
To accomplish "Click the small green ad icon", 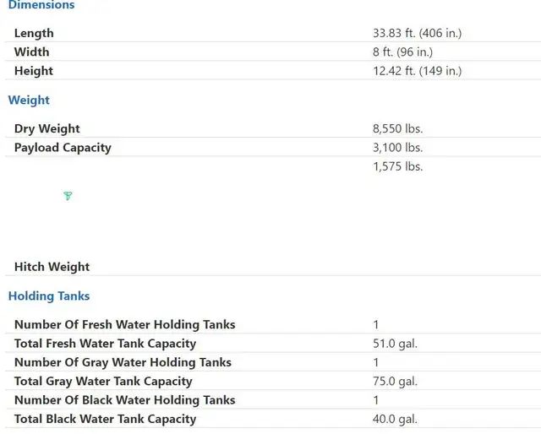I will [68, 196].
